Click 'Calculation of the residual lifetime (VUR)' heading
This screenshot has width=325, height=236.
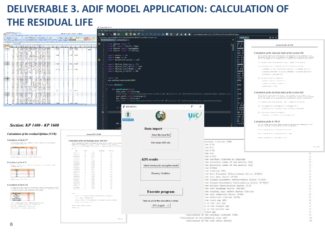click(32, 134)
